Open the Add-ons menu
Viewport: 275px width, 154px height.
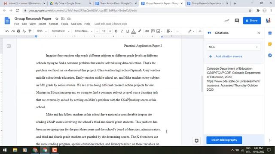76,24
